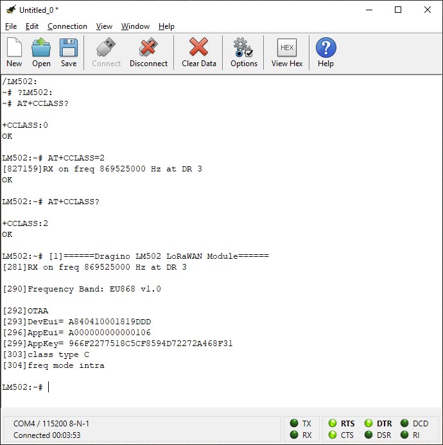
Task: Toggle the DTR signal LED
Action: [x=369, y=423]
